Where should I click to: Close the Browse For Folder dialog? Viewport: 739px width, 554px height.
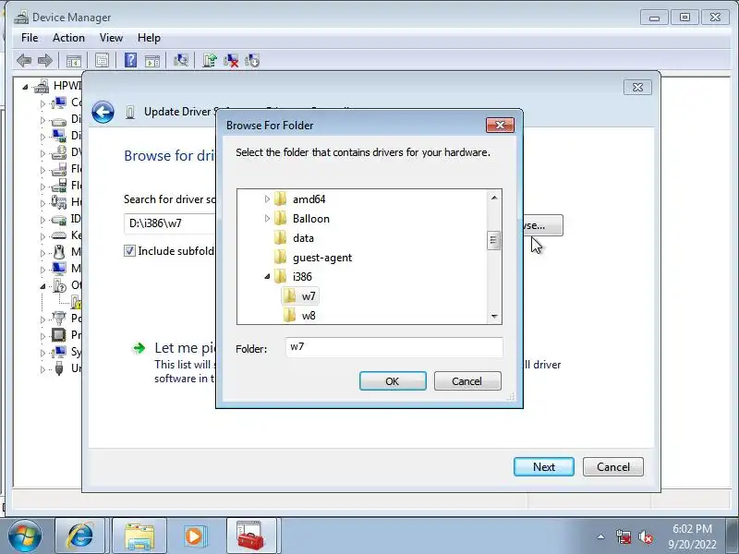pyautogui.click(x=500, y=125)
